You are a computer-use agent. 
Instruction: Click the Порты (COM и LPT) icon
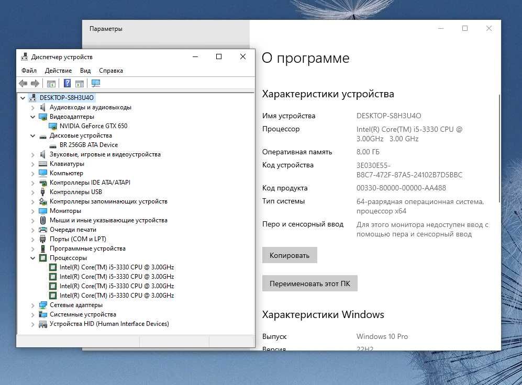(42, 239)
